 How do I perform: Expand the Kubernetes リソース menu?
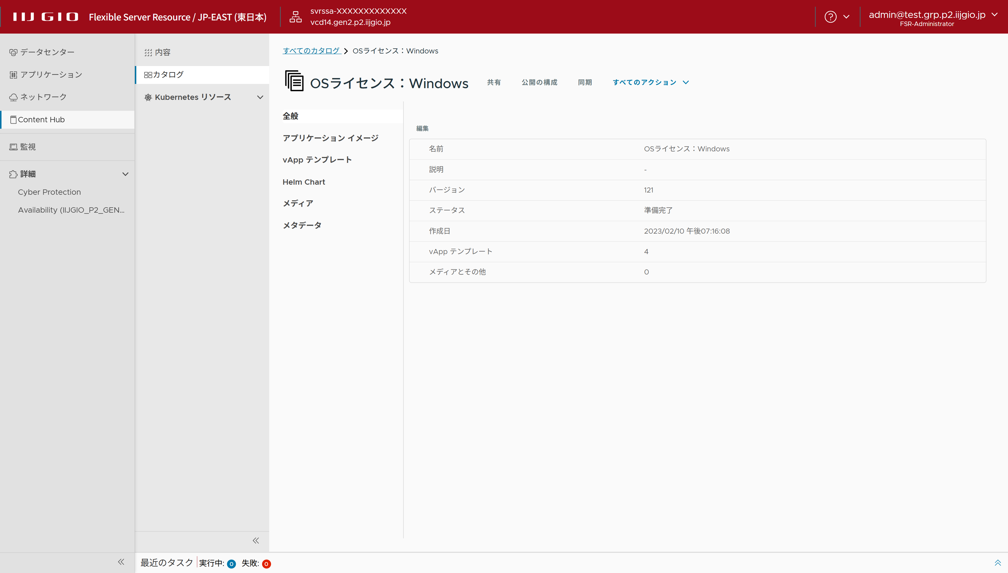(x=260, y=97)
